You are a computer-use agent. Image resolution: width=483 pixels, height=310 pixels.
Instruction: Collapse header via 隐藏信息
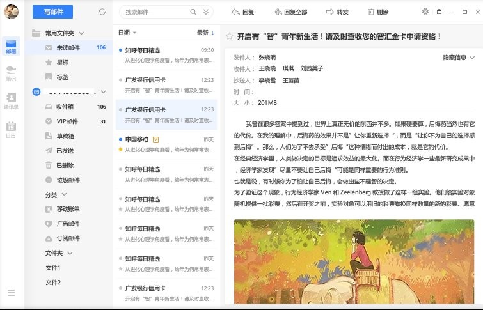458,58
